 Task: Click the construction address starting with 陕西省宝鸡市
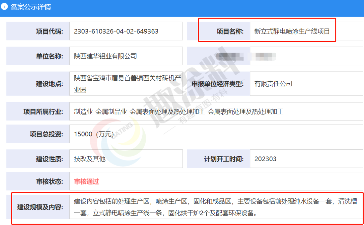click(x=127, y=84)
